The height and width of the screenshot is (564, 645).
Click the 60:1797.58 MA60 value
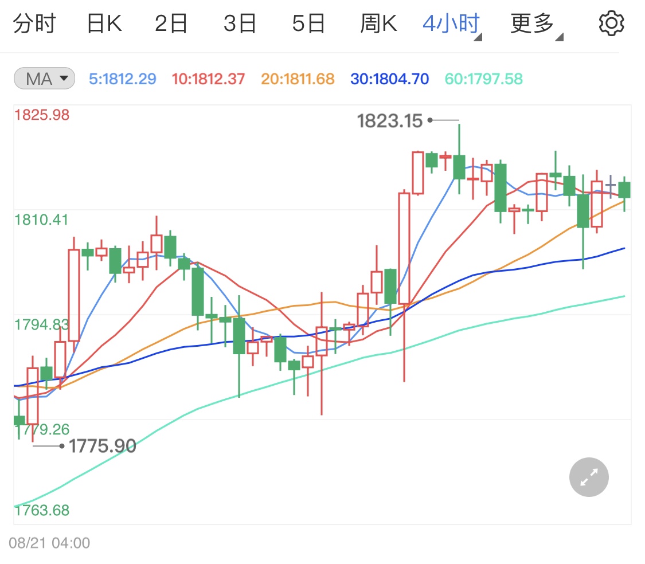484,79
